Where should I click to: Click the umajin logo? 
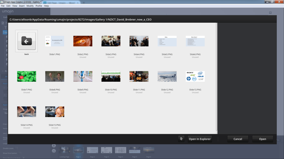8,11
